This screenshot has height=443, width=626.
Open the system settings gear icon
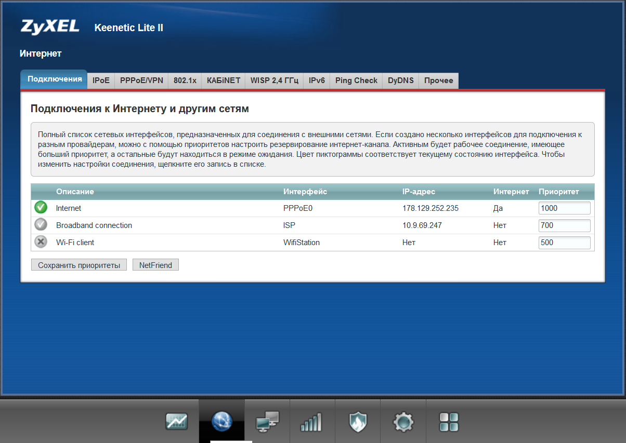click(x=403, y=422)
